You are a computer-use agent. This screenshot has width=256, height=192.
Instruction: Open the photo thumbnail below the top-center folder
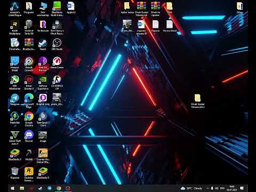(x=127, y=26)
